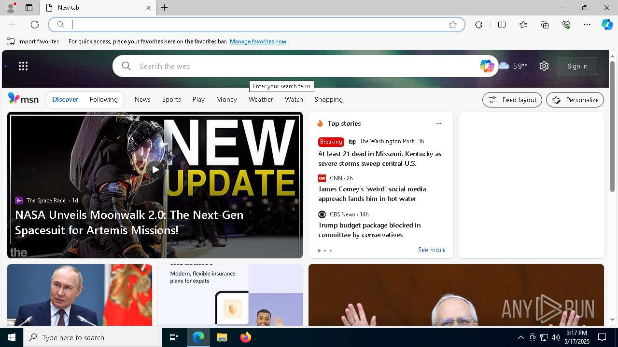This screenshot has width=618, height=347.
Task: Open the Windows Start menu
Action: (x=12, y=337)
